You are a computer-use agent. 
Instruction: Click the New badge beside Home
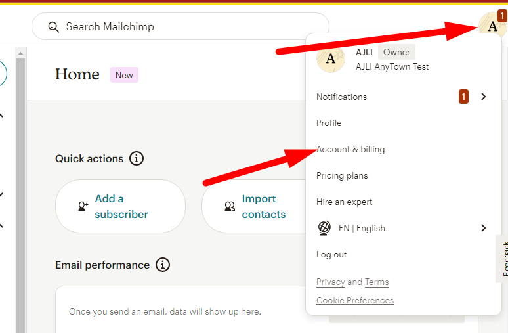pos(125,75)
